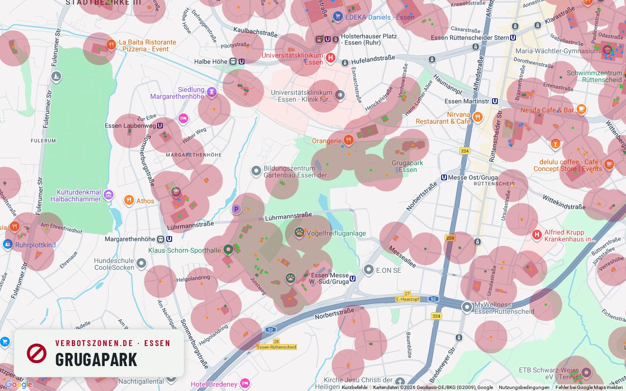Image resolution: width=626 pixels, height=391 pixels.
Task: Click the paw icon near Essen Messe W.-Süd/Gruga
Action: 291,279
